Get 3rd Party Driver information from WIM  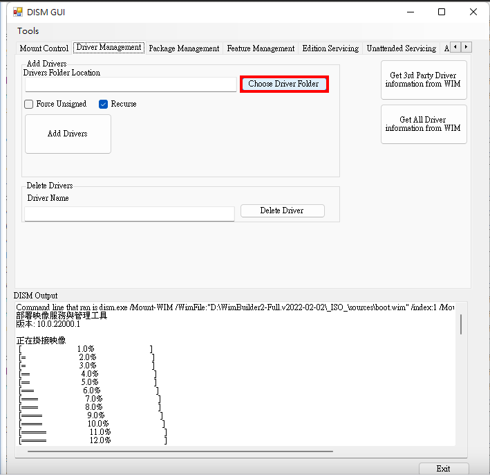[424, 80]
